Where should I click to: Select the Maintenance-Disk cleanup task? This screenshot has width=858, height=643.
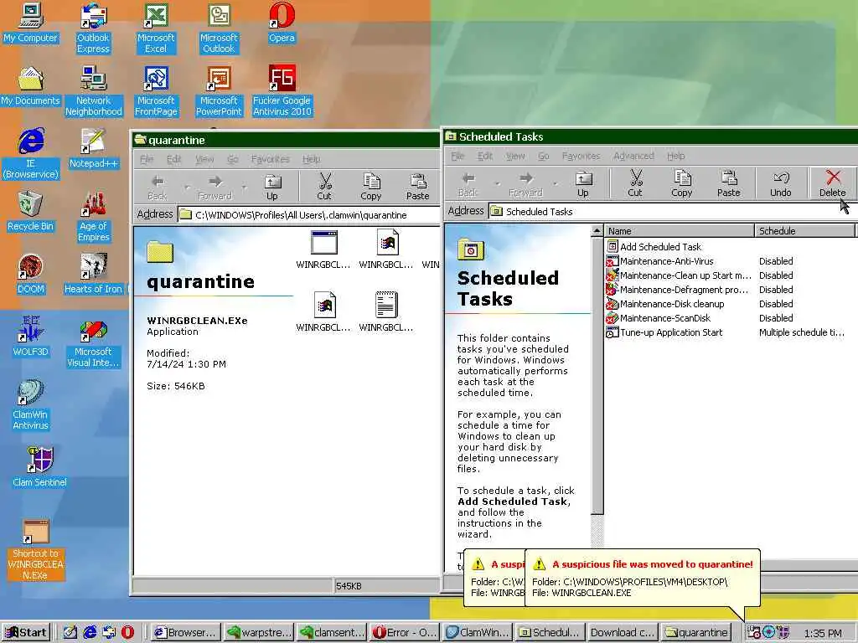pyautogui.click(x=665, y=304)
